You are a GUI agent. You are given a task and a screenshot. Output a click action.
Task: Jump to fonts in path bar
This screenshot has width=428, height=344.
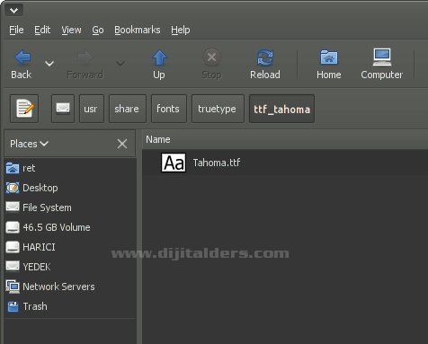(x=169, y=109)
